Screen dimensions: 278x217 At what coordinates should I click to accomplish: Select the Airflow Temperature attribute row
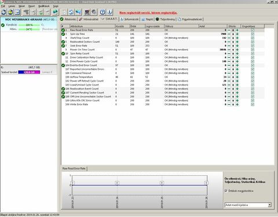tap(163, 77)
